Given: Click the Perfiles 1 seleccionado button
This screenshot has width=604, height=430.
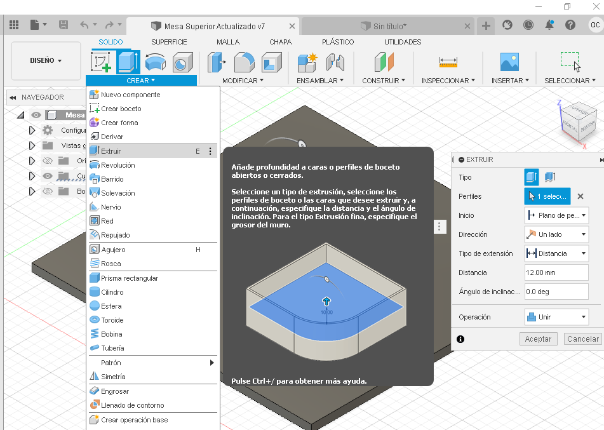Looking at the screenshot, I should coord(547,196).
